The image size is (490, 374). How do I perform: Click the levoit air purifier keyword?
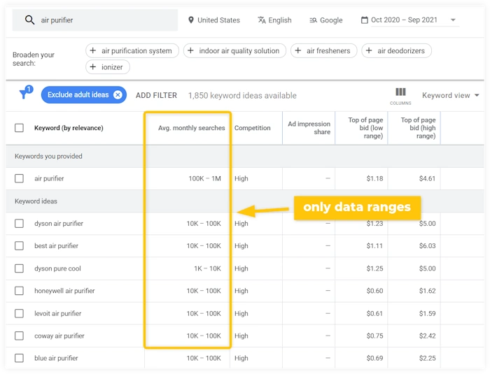click(x=58, y=313)
